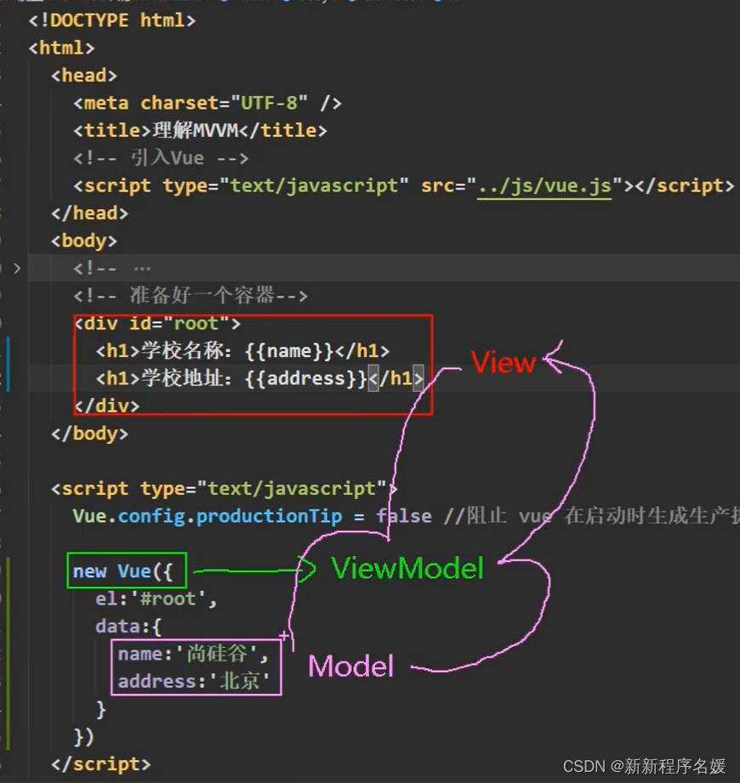This screenshot has width=740, height=783.
Task: Click the comment 准备好一个容器
Action: pyautogui.click(x=190, y=296)
